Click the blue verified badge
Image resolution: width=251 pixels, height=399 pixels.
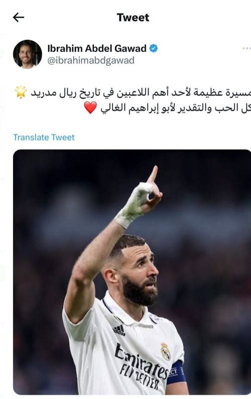click(x=154, y=48)
